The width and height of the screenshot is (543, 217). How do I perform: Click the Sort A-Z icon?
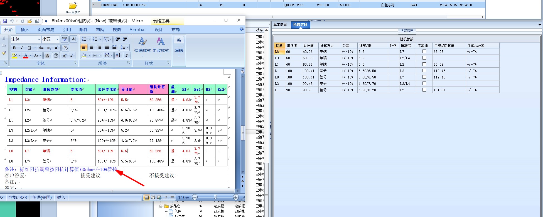tap(118, 55)
